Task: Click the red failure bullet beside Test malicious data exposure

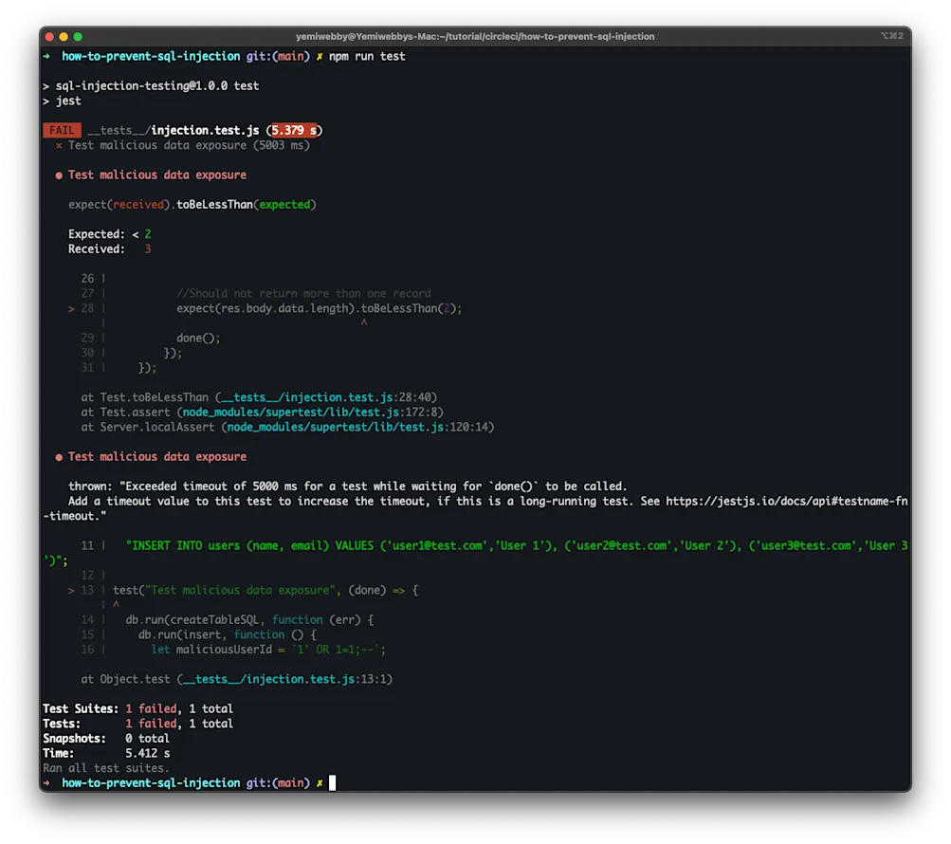Action: click(x=58, y=174)
